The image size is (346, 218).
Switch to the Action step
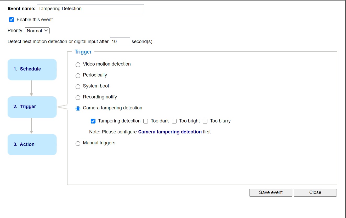[x=32, y=144]
